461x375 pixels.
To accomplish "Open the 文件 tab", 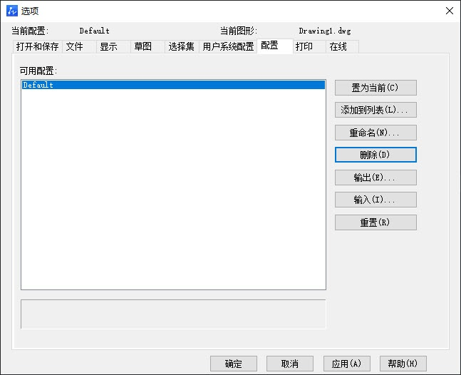I will pyautogui.click(x=79, y=46).
